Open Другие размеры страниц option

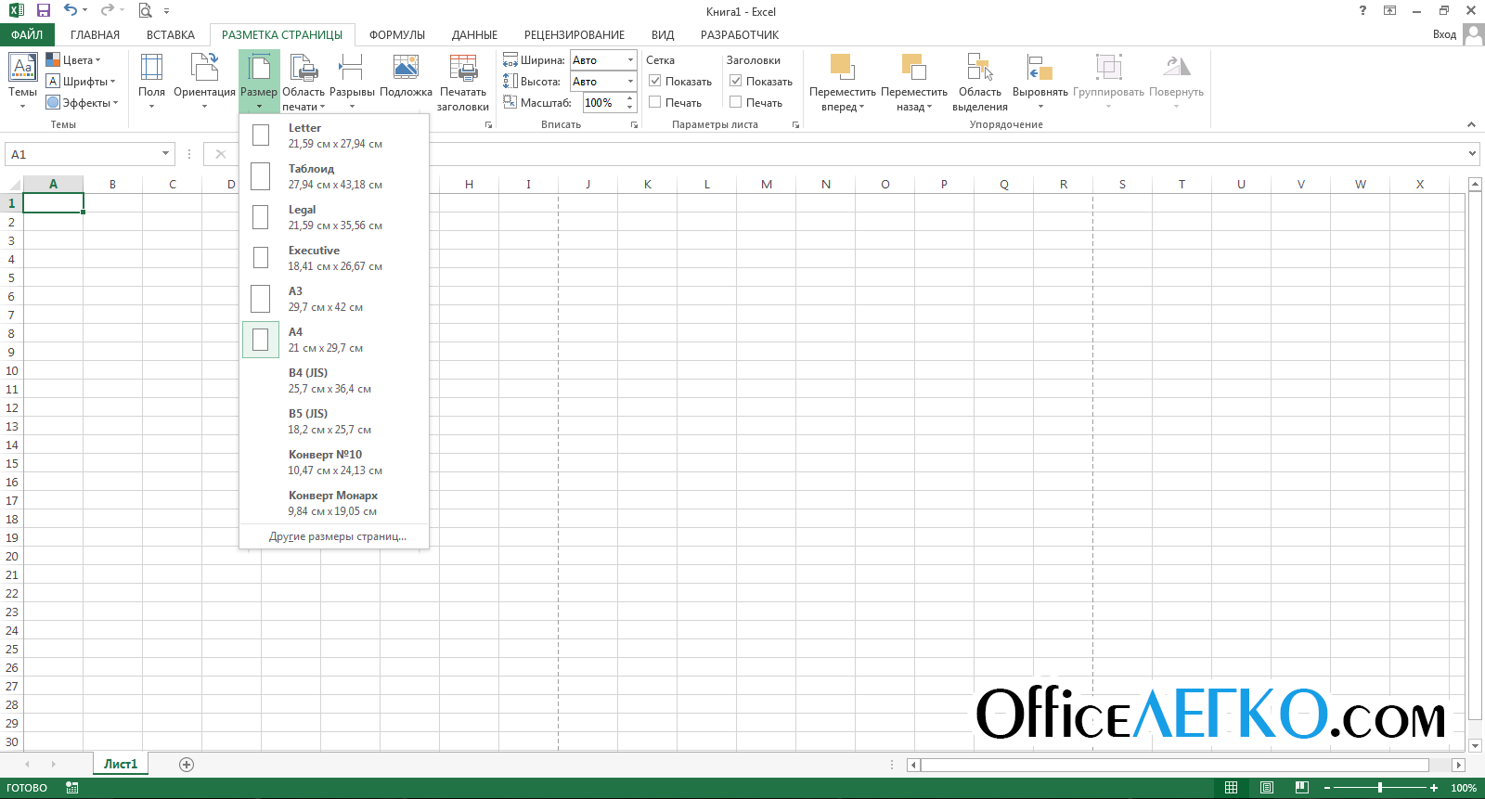click(x=334, y=536)
